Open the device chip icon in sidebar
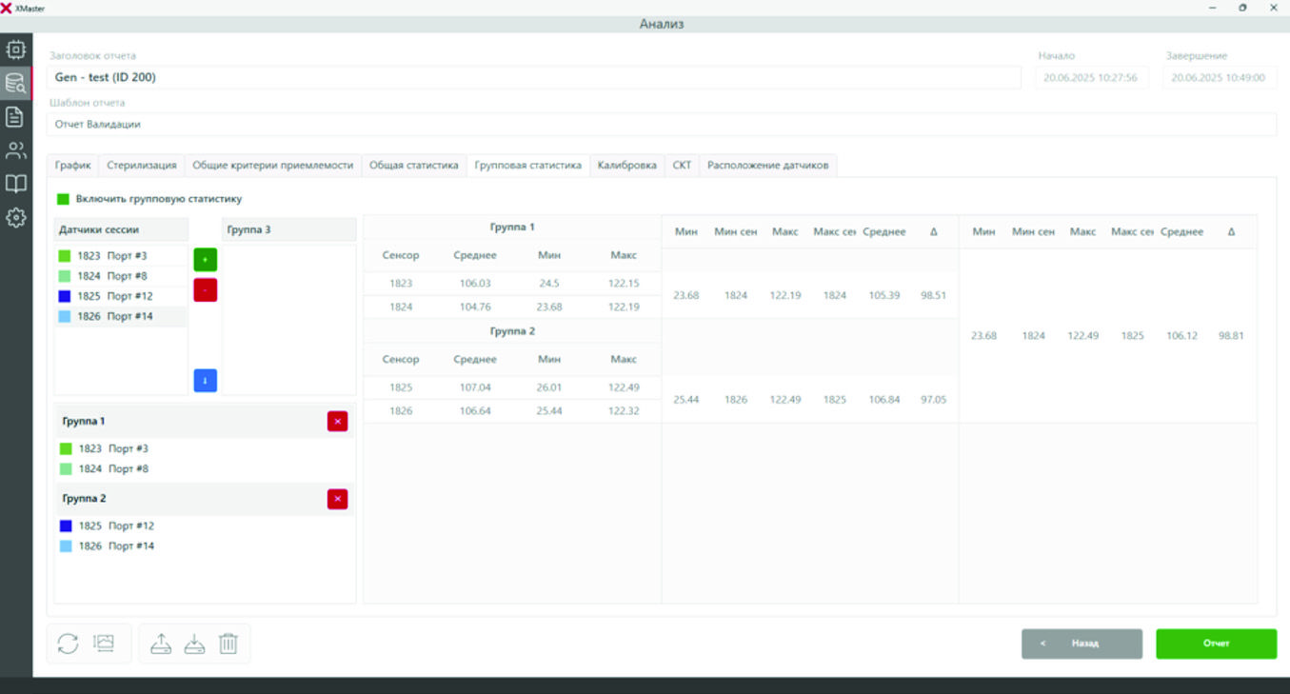The height and width of the screenshot is (694, 1290). point(15,49)
